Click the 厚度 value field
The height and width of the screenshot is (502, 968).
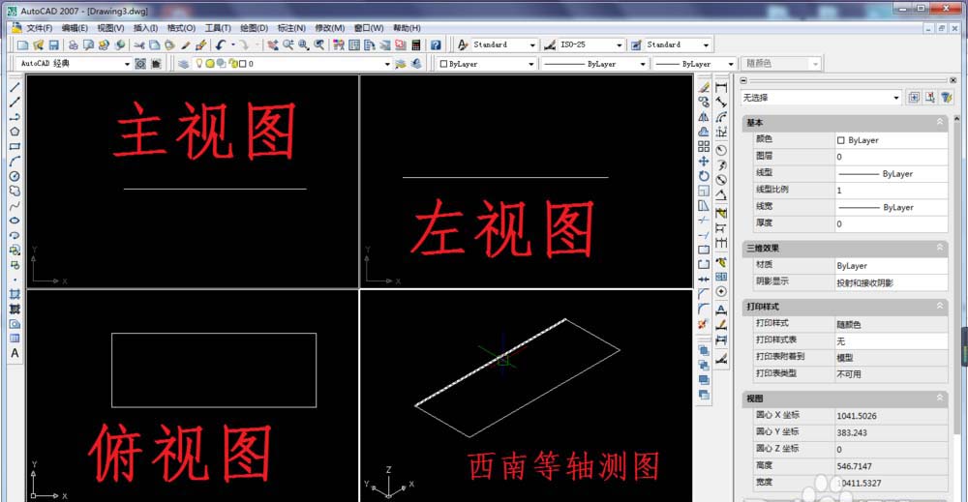(x=891, y=223)
